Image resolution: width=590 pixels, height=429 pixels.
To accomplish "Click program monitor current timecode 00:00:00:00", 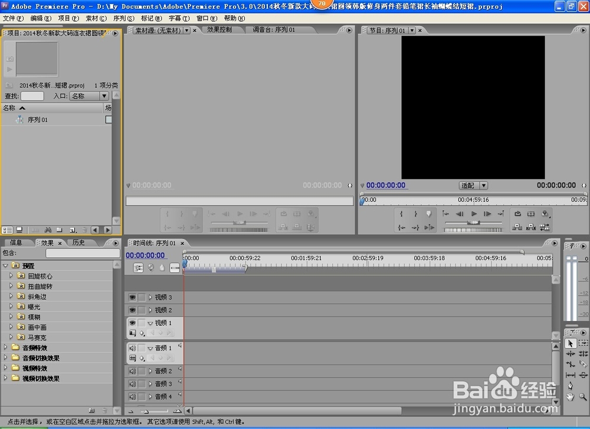I will [386, 185].
